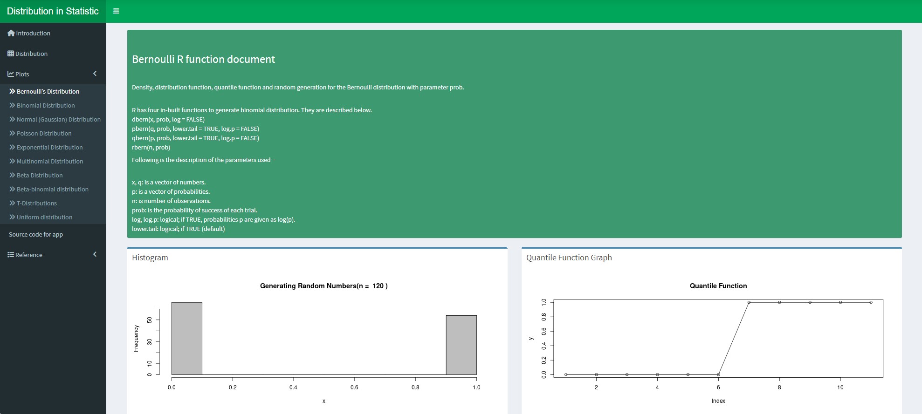Expand the Reference menu using its arrow
The width and height of the screenshot is (922, 414).
[x=95, y=254]
